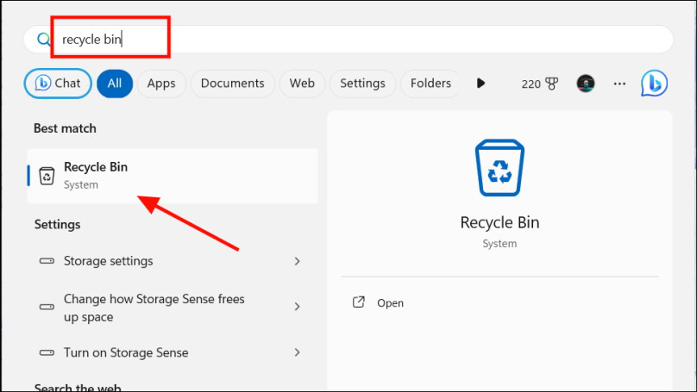Screen dimensions: 697x392
Task: Switch to the Apps filter tab
Action: point(161,84)
